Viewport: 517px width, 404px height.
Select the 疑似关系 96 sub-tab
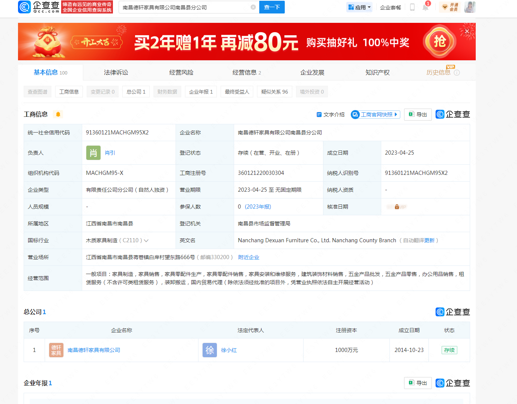(274, 92)
